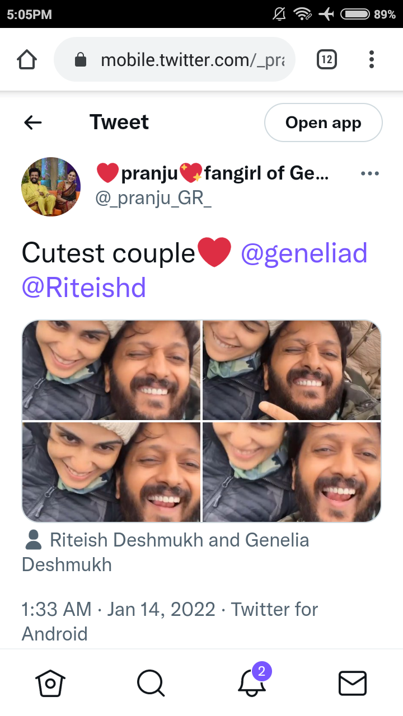Screen dimensions: 403x716
Task: Open the Search magnifier tab
Action: tap(151, 683)
